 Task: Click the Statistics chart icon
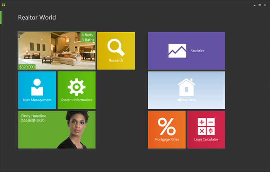coord(177,51)
